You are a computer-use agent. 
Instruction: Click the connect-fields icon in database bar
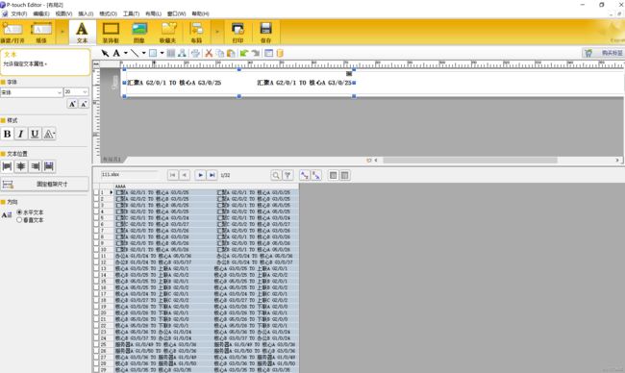coord(305,175)
